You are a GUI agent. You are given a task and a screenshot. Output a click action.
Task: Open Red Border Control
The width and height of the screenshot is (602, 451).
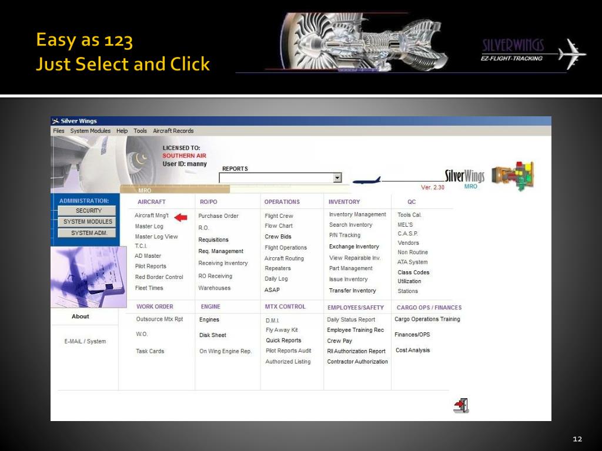159,277
